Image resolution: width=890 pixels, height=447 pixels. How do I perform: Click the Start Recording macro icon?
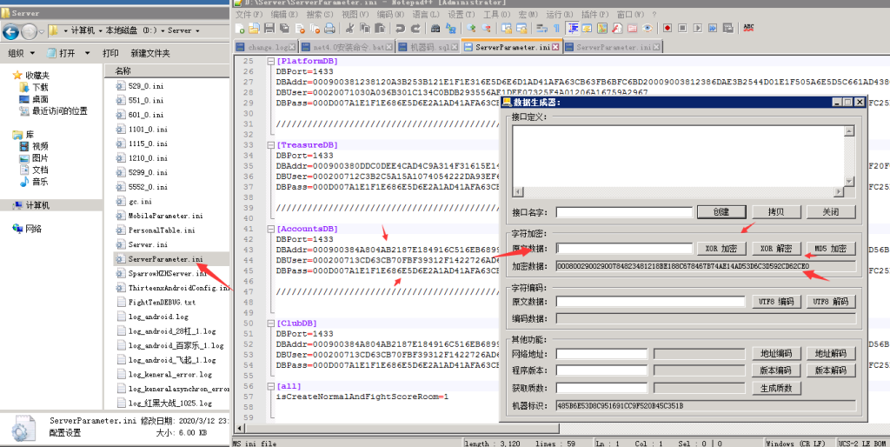[667, 28]
